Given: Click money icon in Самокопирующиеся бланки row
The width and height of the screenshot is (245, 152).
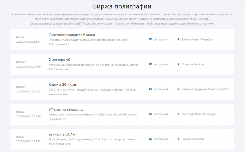Looking at the screenshot, I should [x=150, y=40].
